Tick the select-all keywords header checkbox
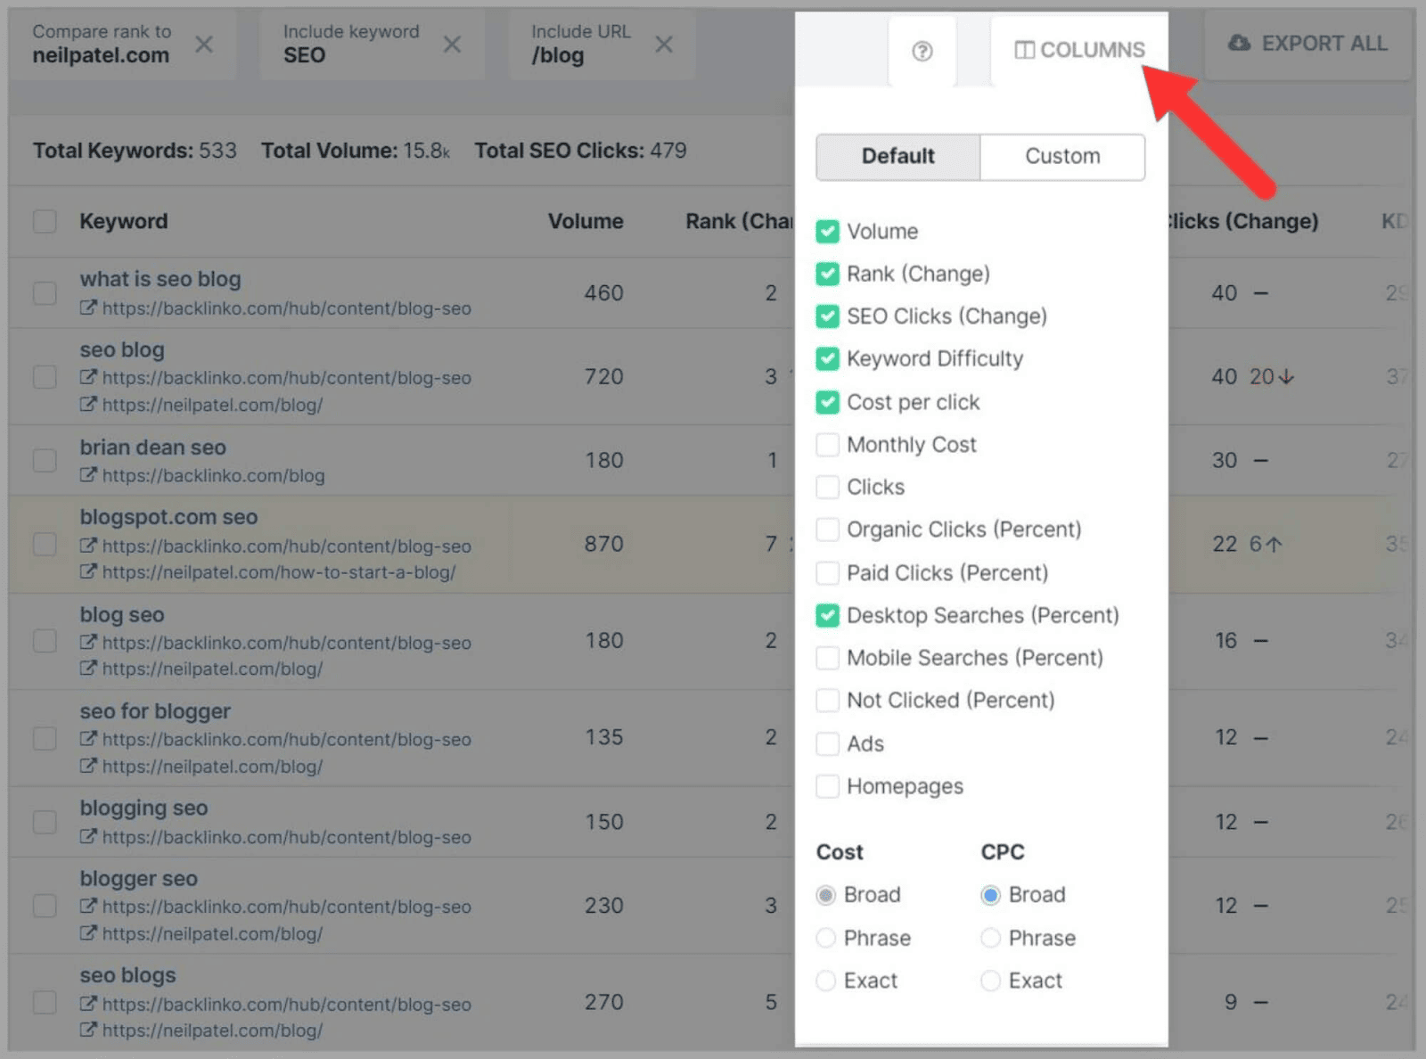 pos(45,221)
